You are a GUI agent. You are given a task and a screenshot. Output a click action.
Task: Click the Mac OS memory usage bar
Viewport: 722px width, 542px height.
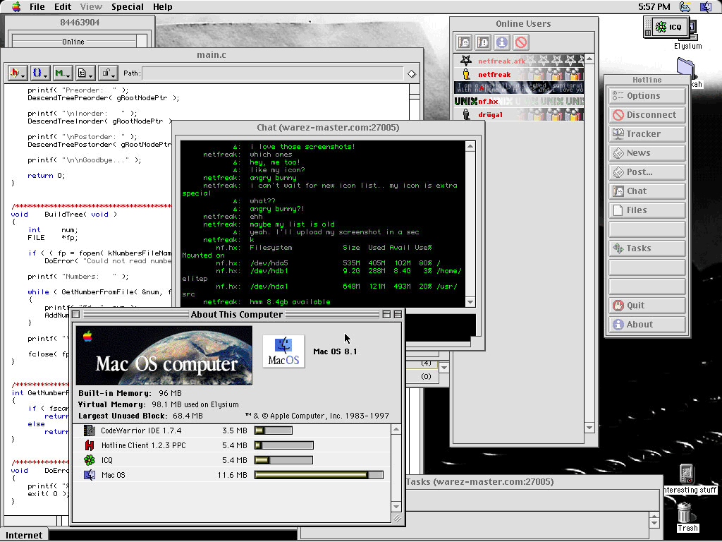319,475
